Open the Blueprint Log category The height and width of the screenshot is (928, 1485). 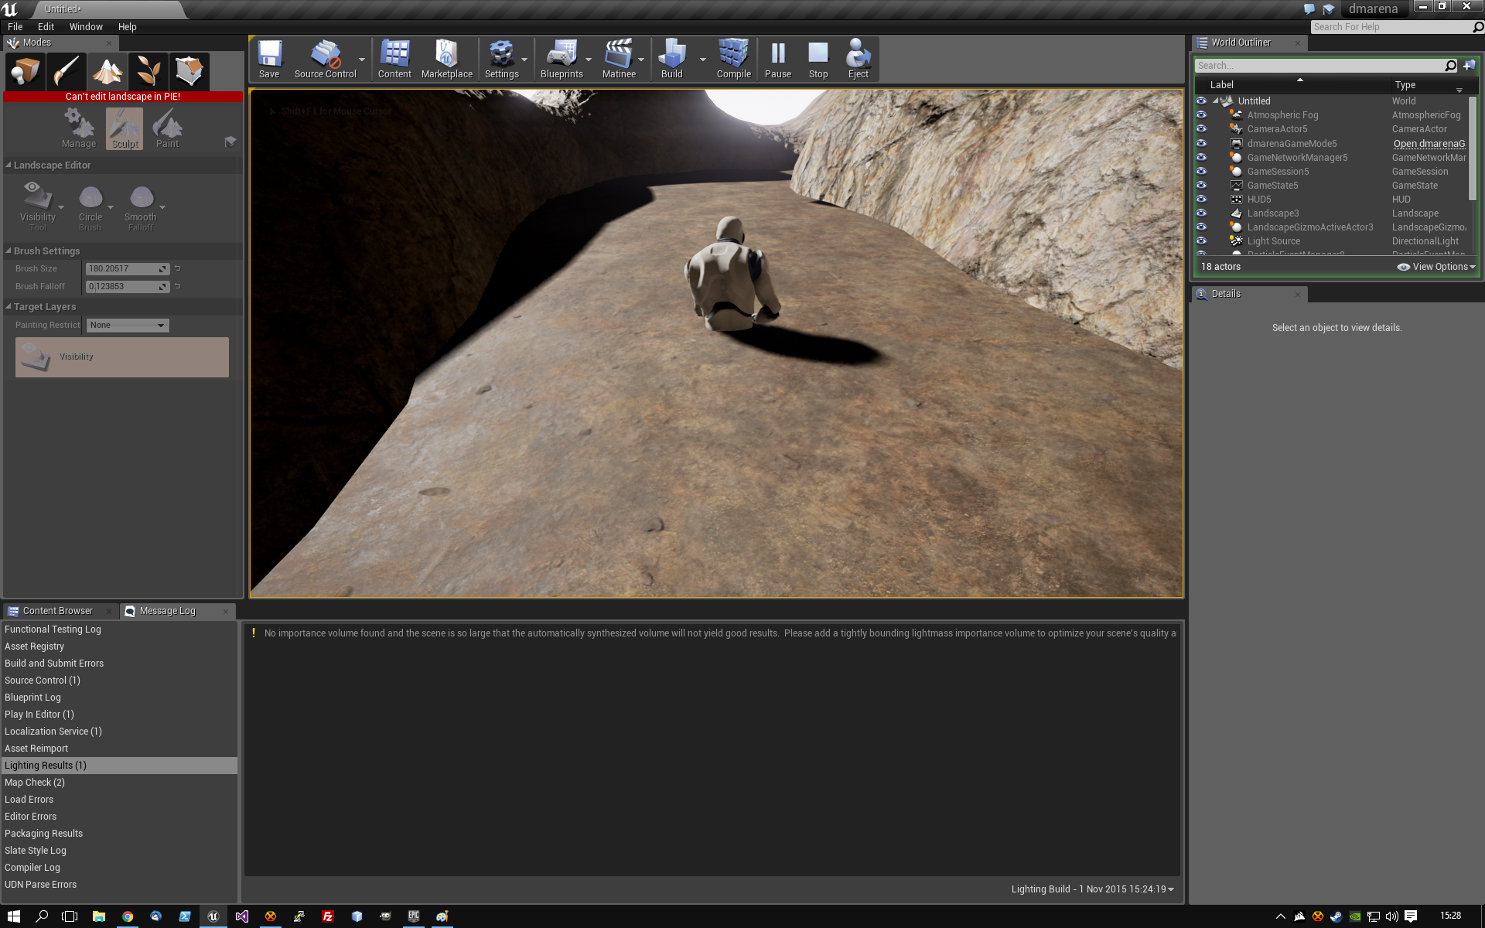pos(118,698)
